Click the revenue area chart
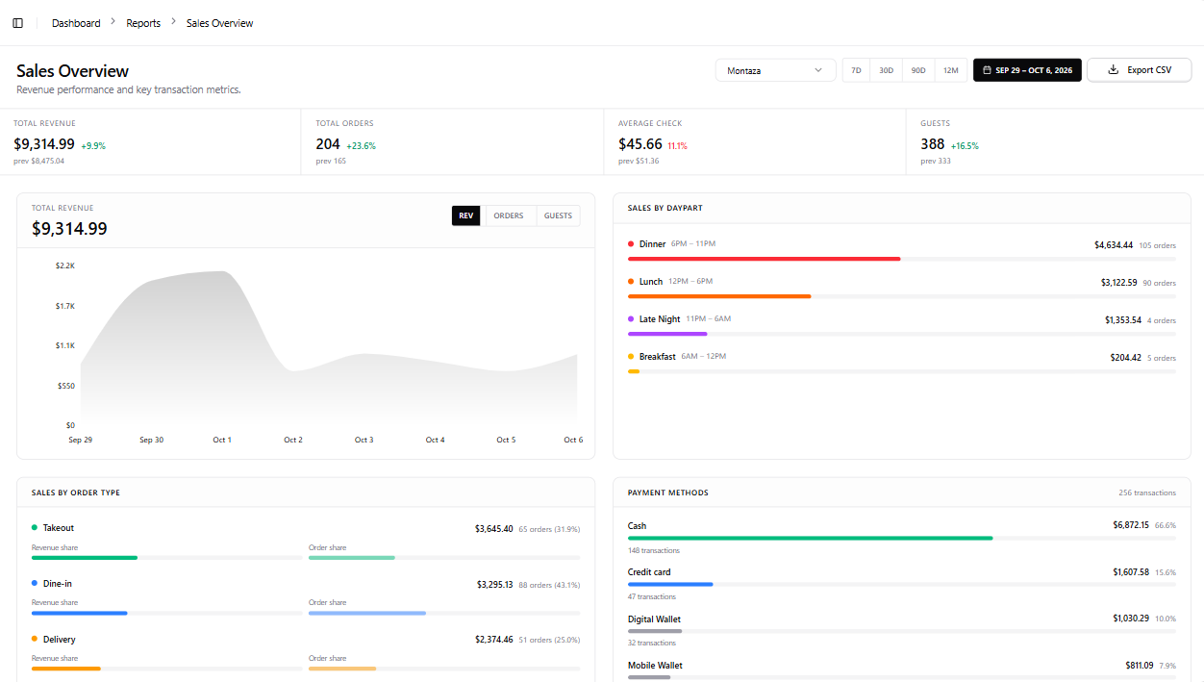The image size is (1204, 682). 329,346
